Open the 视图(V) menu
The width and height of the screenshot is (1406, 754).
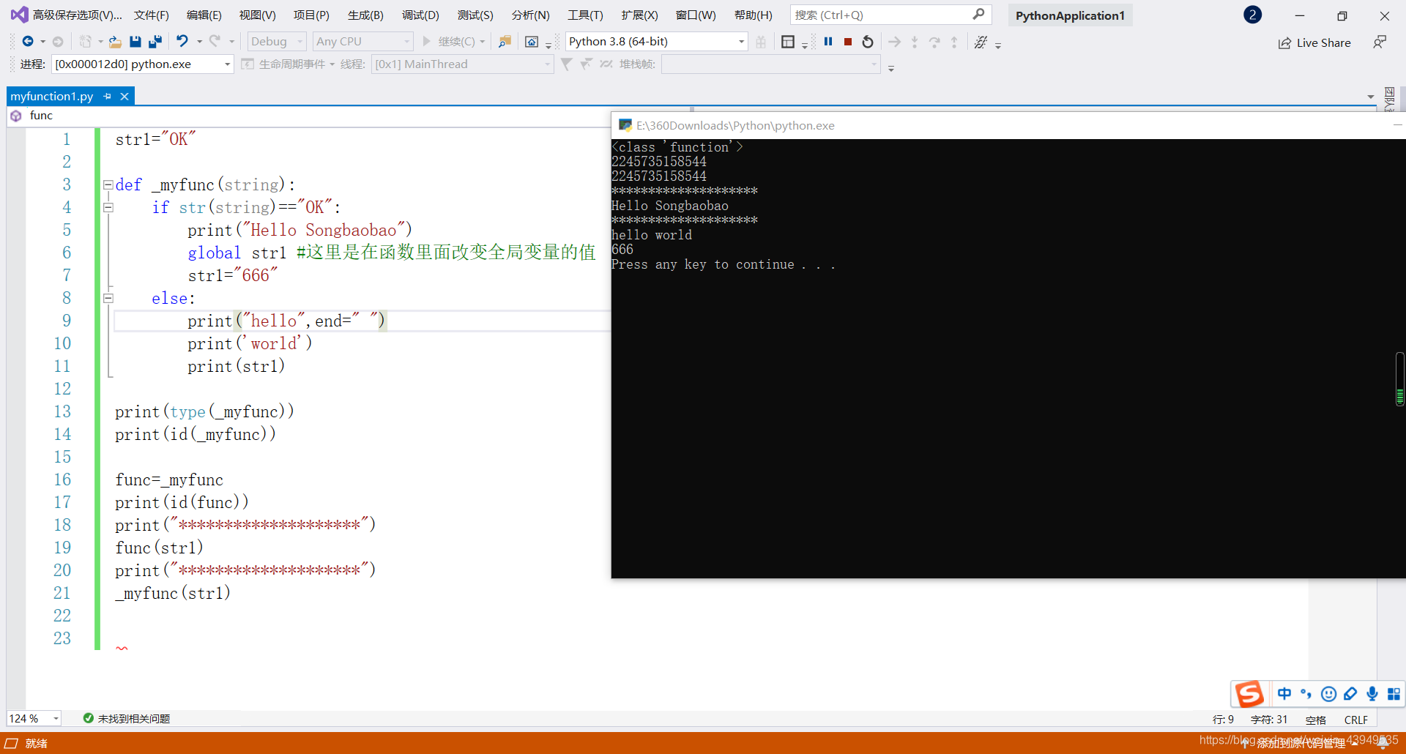pyautogui.click(x=258, y=15)
